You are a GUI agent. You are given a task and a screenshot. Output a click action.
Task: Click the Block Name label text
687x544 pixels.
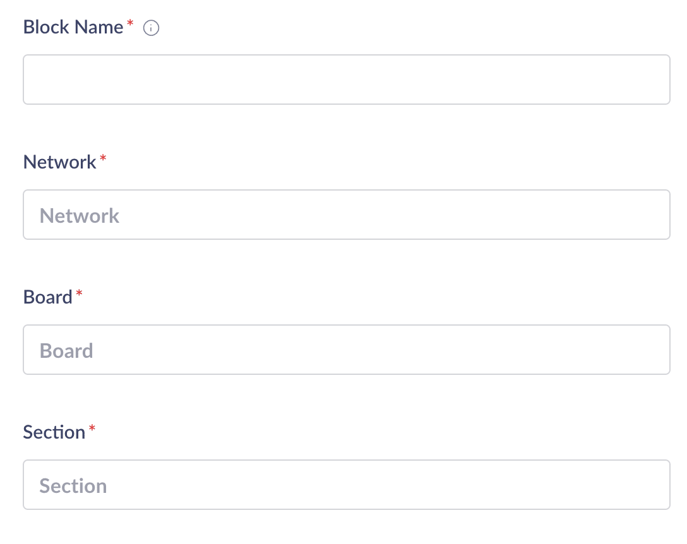point(73,27)
